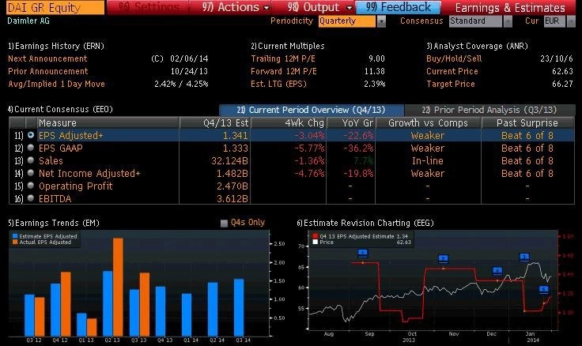The height and width of the screenshot is (346, 582).
Task: Click the Avg/Implied 1 Day Move value
Action: [x=181, y=84]
